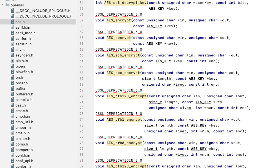Click the AES_cfb128_encrypt function name
The height and width of the screenshot is (168, 260).
coord(127,96)
